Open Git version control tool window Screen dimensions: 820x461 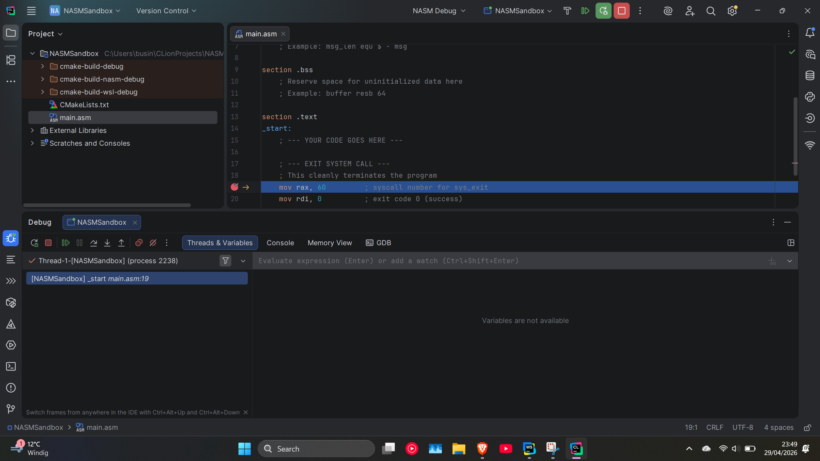pyautogui.click(x=11, y=409)
